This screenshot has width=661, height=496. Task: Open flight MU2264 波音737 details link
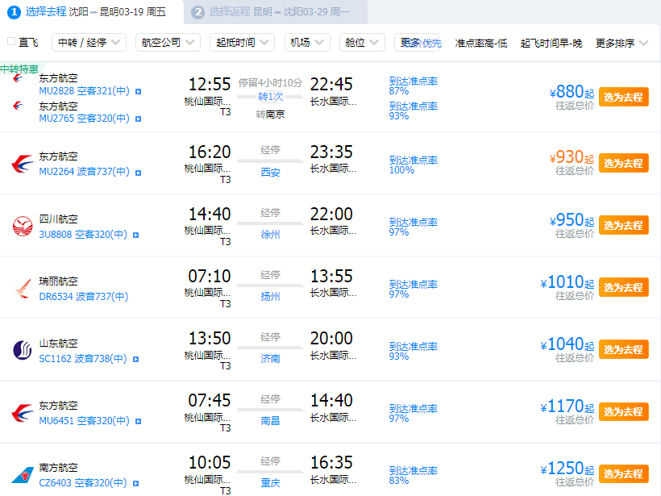pyautogui.click(x=85, y=172)
